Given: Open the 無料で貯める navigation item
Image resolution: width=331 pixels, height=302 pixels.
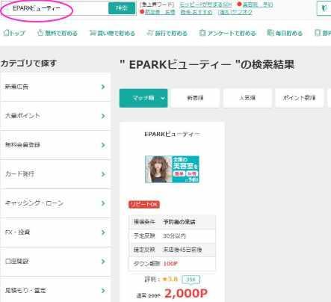Looking at the screenshot, I should (58, 33).
